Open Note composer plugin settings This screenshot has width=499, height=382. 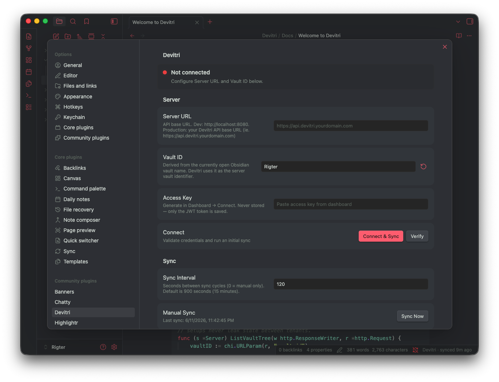coord(93,220)
